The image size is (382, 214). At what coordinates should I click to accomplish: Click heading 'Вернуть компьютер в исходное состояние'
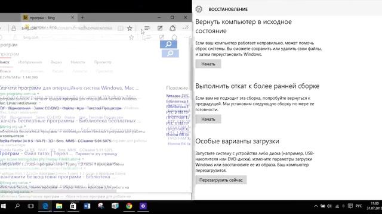244,26
